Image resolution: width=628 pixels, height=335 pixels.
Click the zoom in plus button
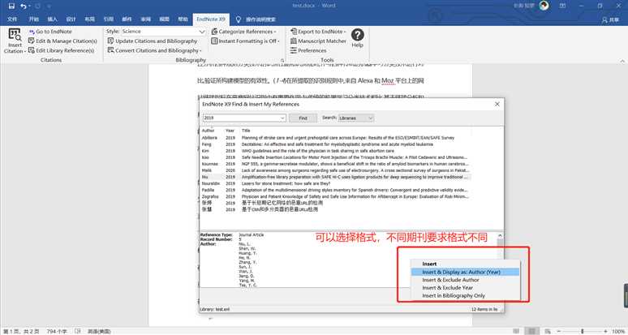(606, 332)
